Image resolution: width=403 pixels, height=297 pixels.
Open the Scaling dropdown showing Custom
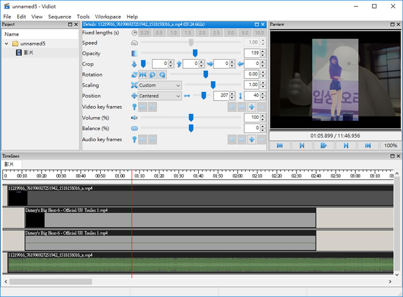[x=159, y=85]
